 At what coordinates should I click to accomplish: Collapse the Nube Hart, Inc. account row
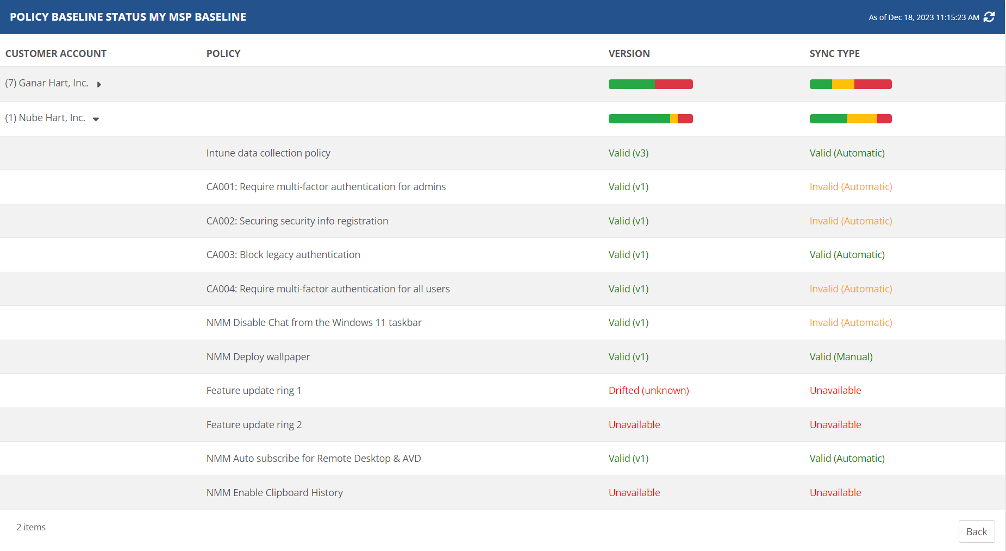click(x=96, y=119)
